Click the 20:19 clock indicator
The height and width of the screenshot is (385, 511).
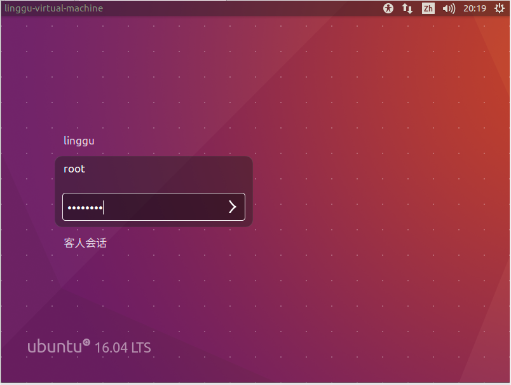[x=475, y=8]
